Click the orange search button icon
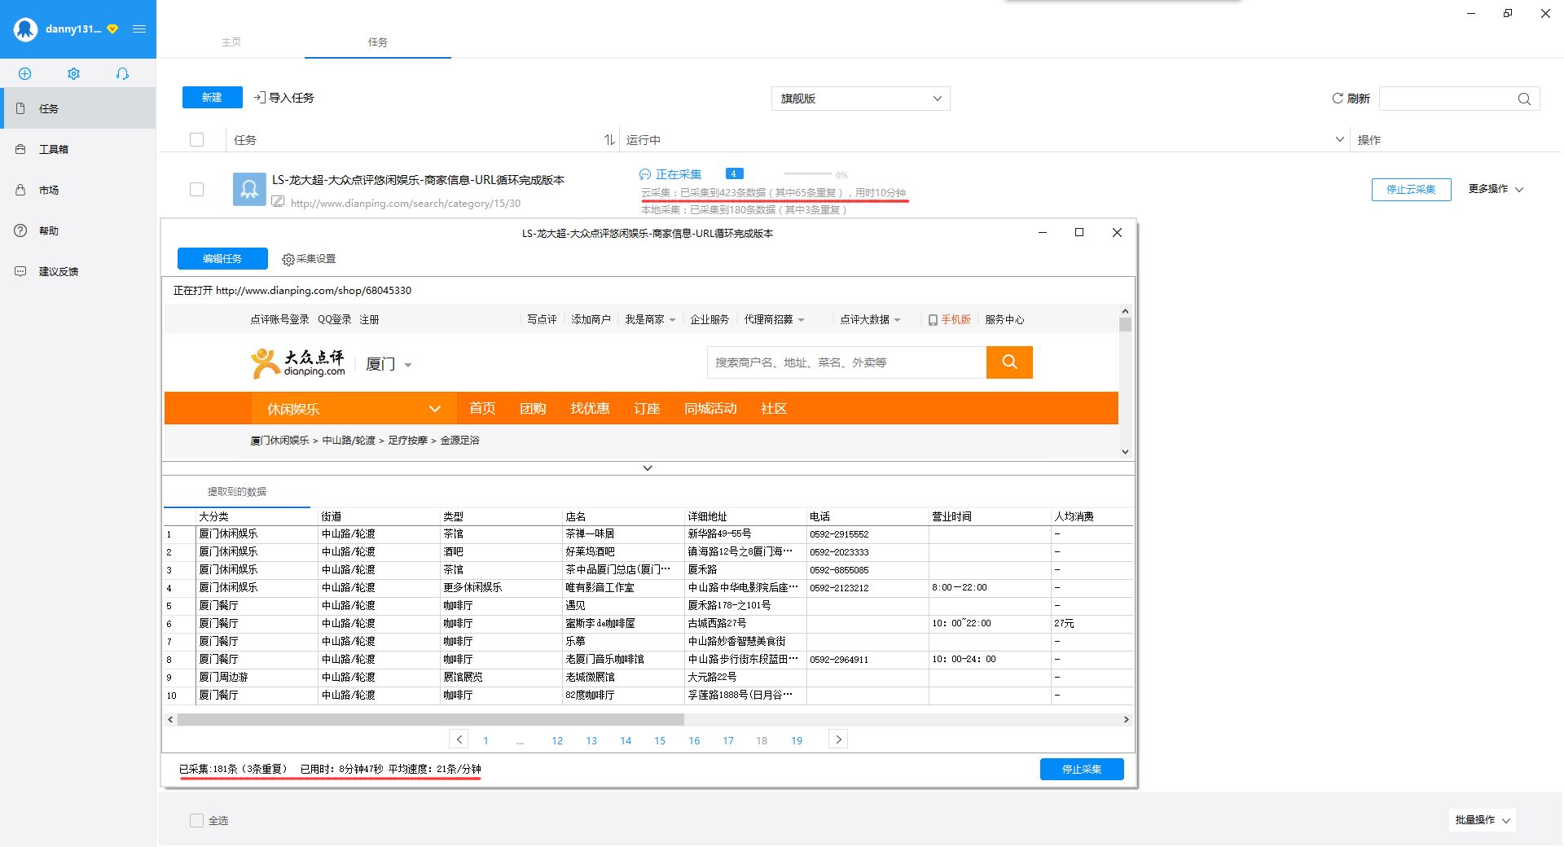Image resolution: width=1564 pixels, height=847 pixels. click(x=1009, y=362)
